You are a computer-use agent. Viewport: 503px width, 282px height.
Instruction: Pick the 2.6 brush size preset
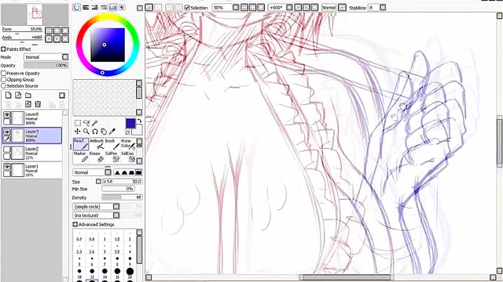pyautogui.click(x=92, y=249)
